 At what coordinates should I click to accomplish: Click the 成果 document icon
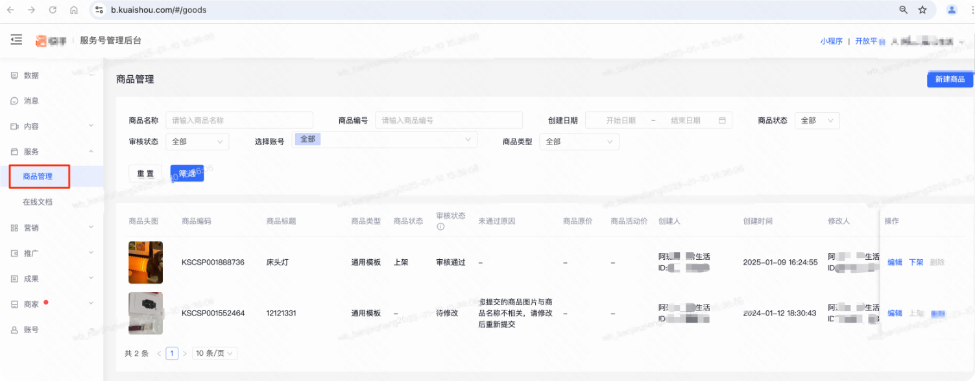pyautogui.click(x=14, y=278)
